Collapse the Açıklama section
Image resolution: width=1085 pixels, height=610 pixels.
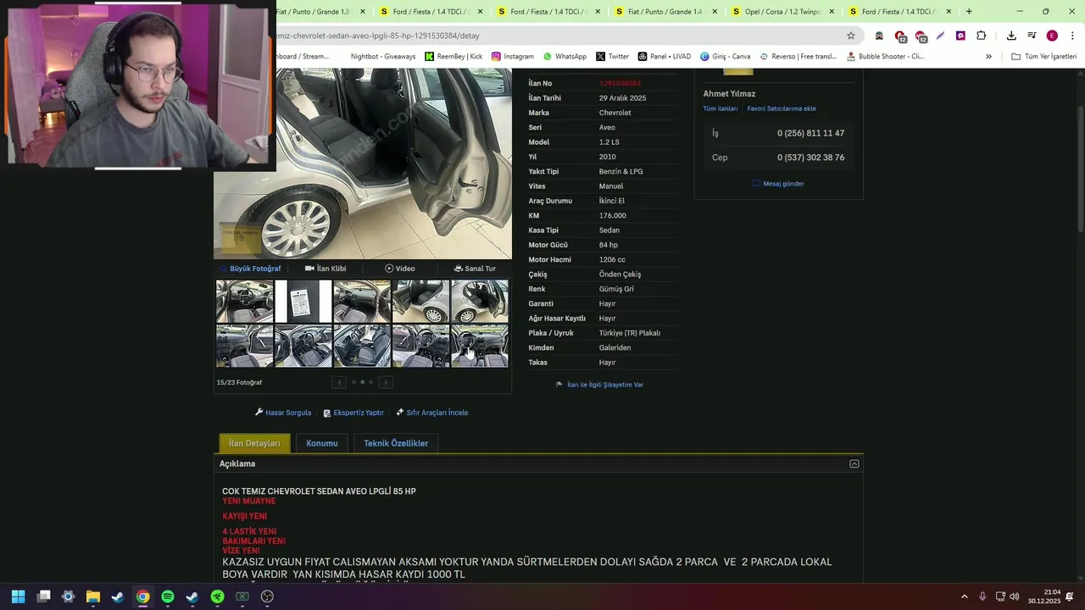(x=854, y=463)
